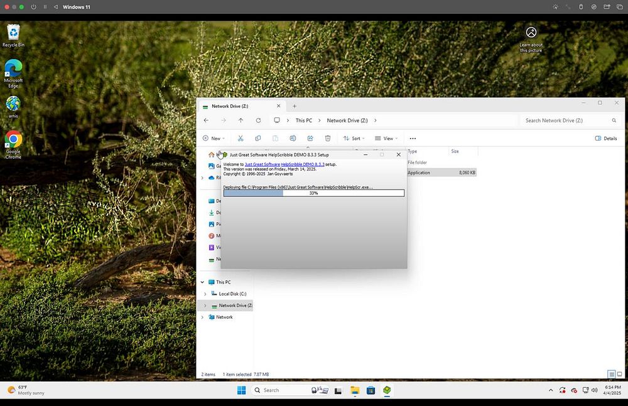Minimize the HelpScribble Setup window
This screenshot has height=406, width=628.
(365, 154)
